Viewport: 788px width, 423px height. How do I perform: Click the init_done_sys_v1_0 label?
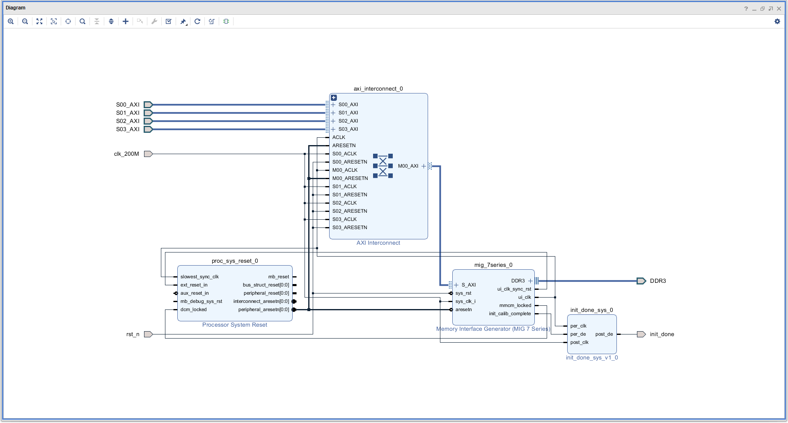pyautogui.click(x=592, y=357)
